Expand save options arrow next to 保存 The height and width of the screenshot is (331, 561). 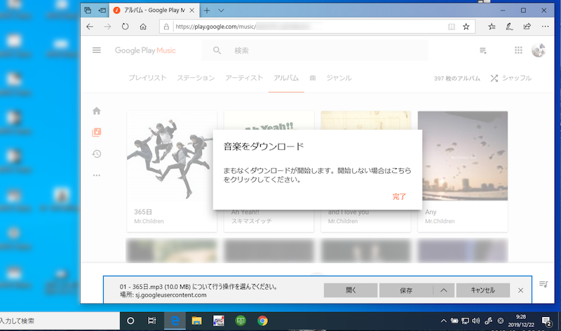[443, 290]
